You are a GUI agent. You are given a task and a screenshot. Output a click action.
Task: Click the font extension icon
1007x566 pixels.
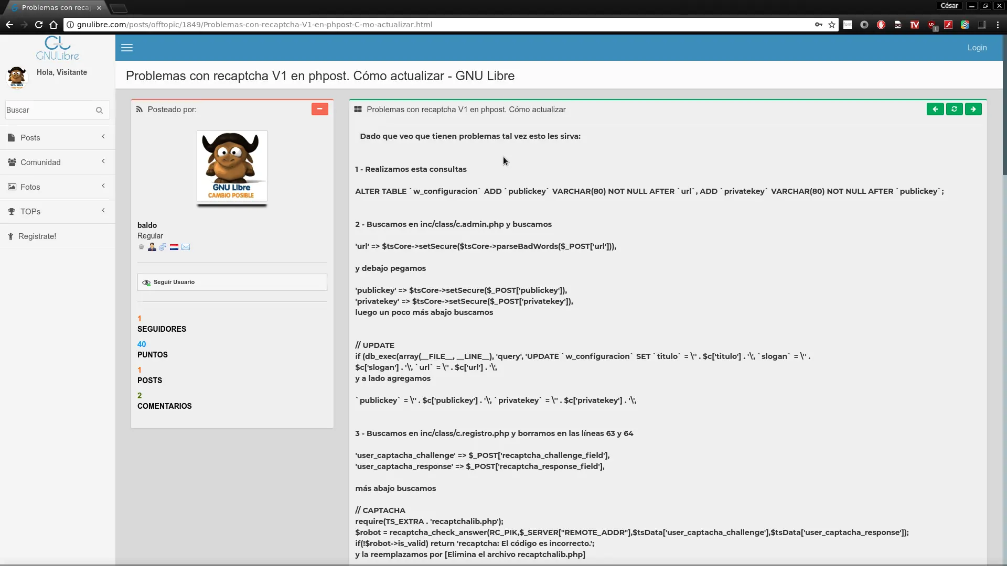tap(848, 25)
